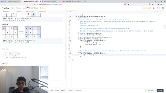Click the 'Follow up:' heading
Viewport: 166px width, 93px height.
coord(5,64)
